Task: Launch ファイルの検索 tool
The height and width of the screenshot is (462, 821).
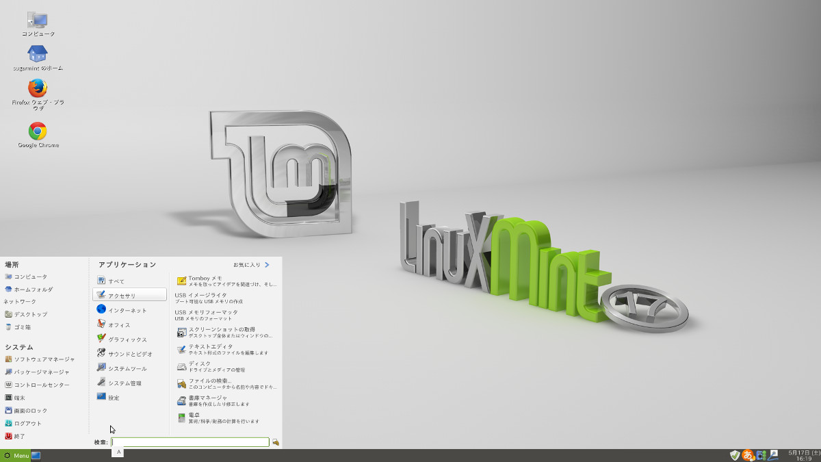Action: click(x=226, y=383)
